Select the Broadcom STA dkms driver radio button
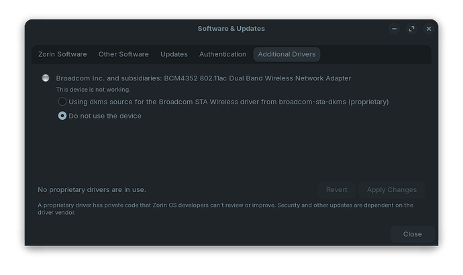 pos(62,102)
